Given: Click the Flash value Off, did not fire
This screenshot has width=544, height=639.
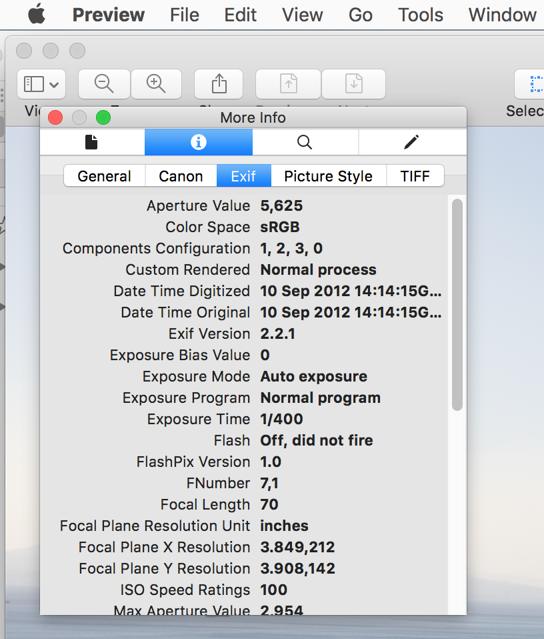Looking at the screenshot, I should (317, 440).
